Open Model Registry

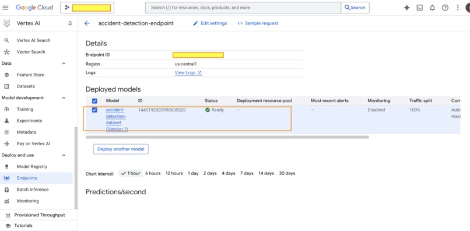(x=32, y=166)
